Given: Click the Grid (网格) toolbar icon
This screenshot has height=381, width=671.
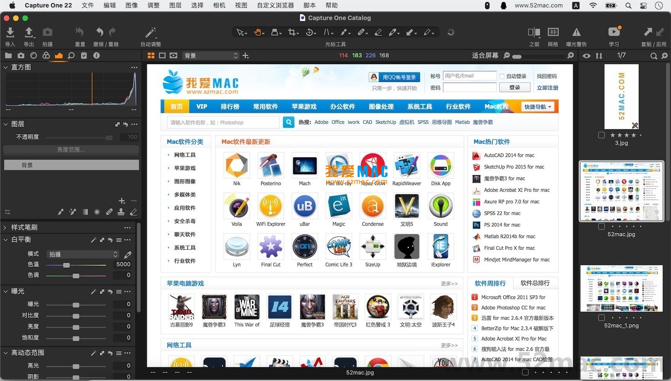Looking at the screenshot, I should 553,32.
